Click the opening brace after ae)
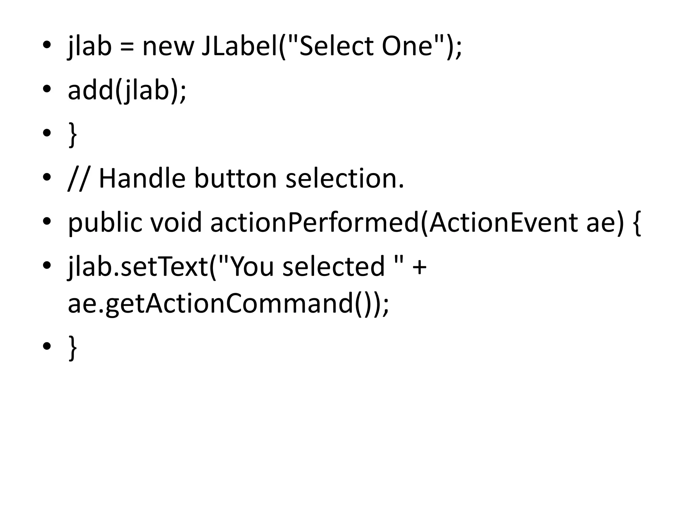 click(637, 222)
